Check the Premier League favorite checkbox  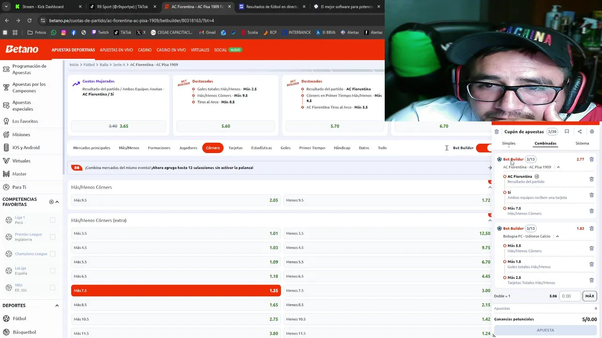point(53,237)
